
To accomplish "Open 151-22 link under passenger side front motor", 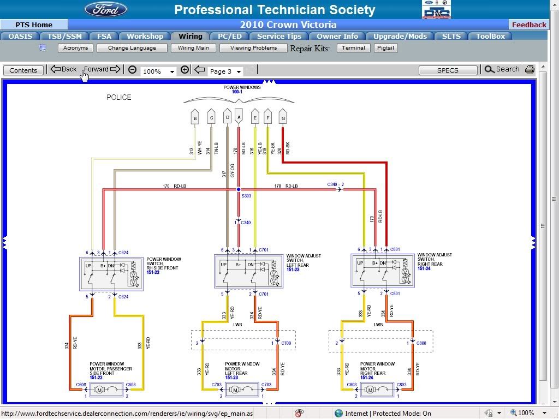I will pos(96,378).
